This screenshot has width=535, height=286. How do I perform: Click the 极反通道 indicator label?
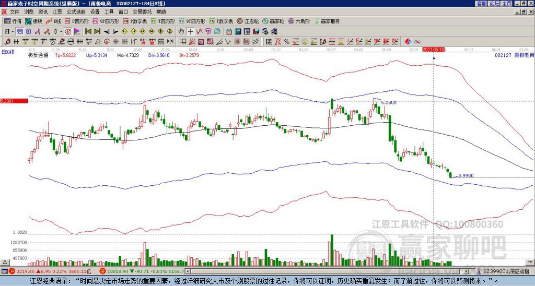click(38, 55)
